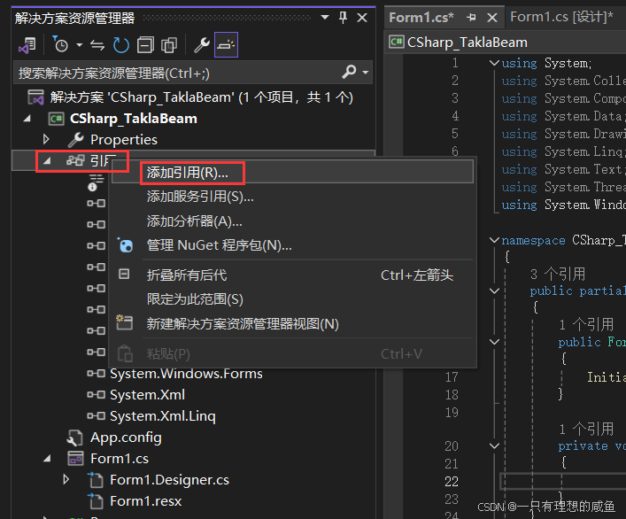Click the App.config wrench file icon
This screenshot has height=519, width=626.
pyautogui.click(x=74, y=438)
